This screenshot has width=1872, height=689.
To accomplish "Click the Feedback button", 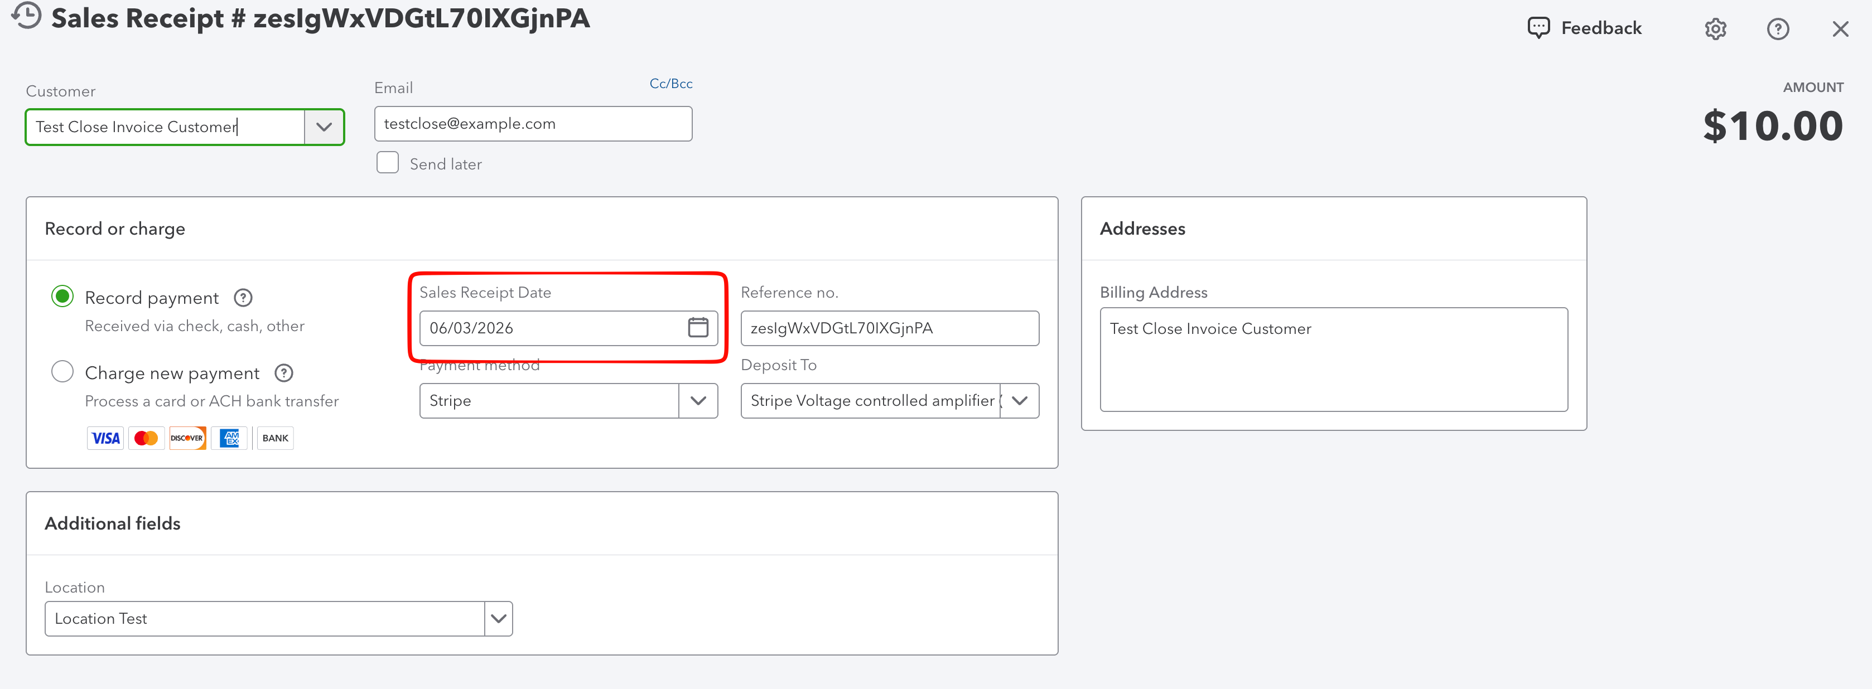I will pos(1584,28).
